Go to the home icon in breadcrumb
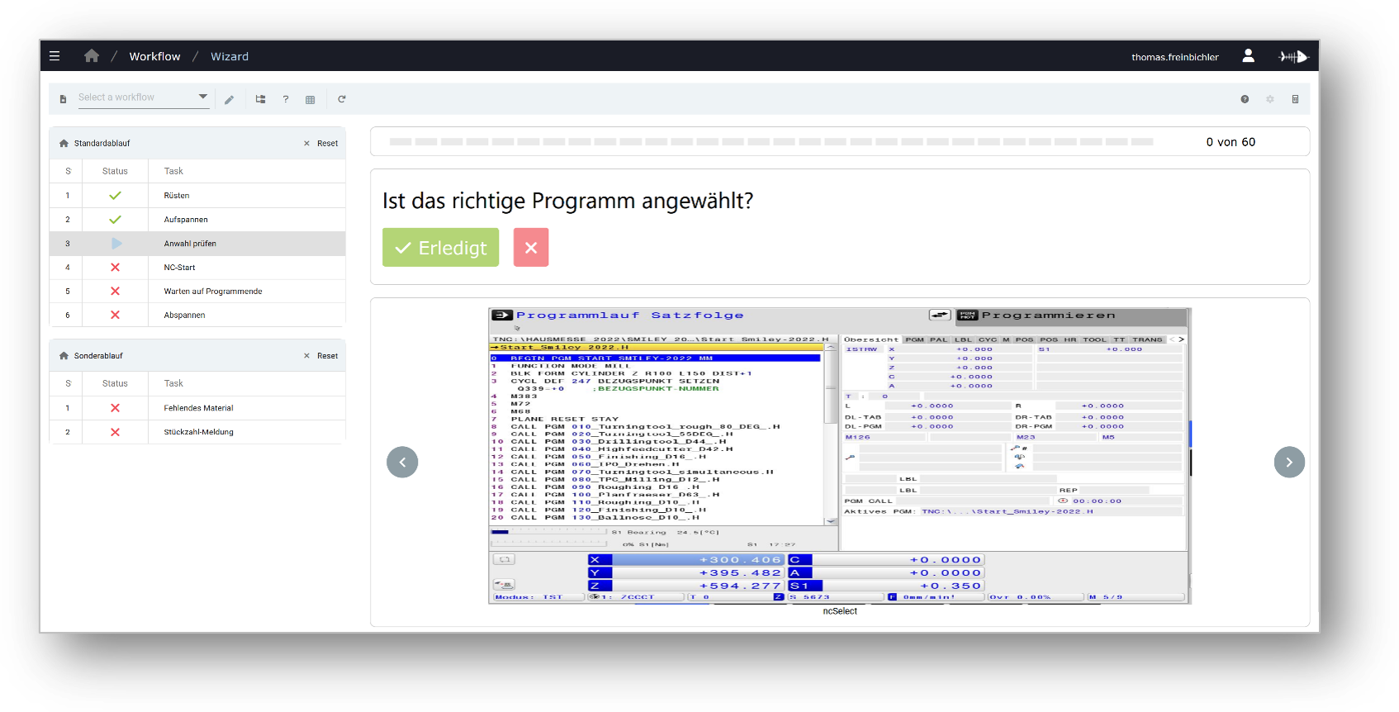This screenshot has width=1399, height=712. point(92,56)
